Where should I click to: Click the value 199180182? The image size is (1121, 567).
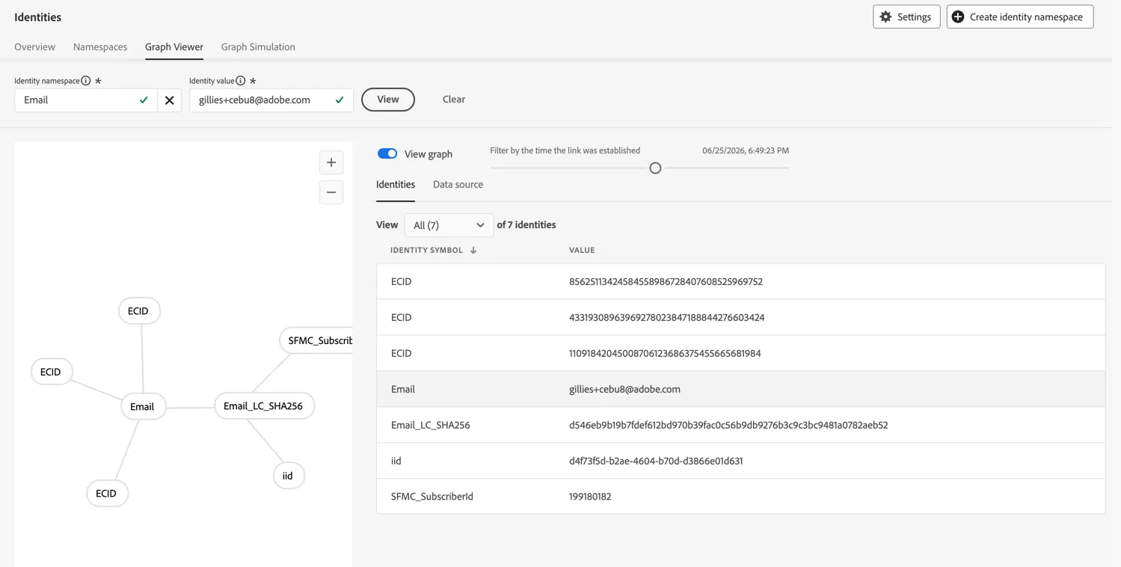590,497
